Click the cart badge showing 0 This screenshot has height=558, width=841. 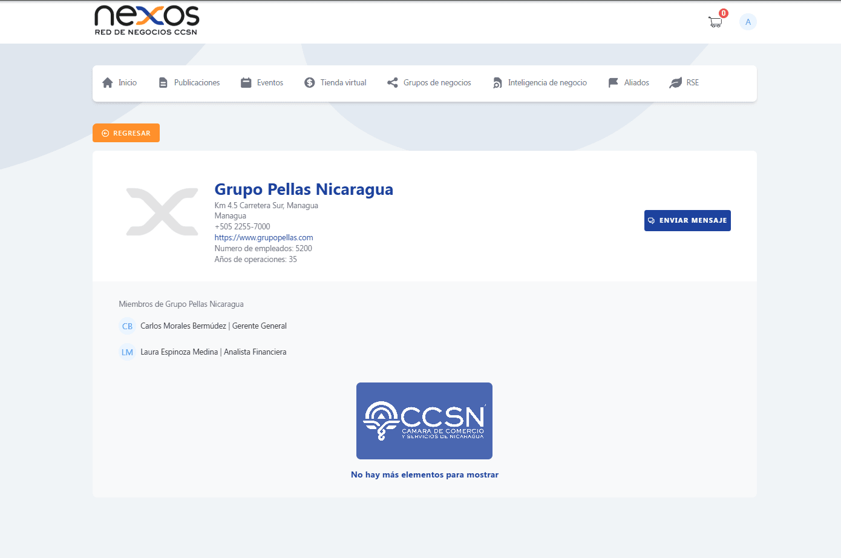click(x=724, y=13)
